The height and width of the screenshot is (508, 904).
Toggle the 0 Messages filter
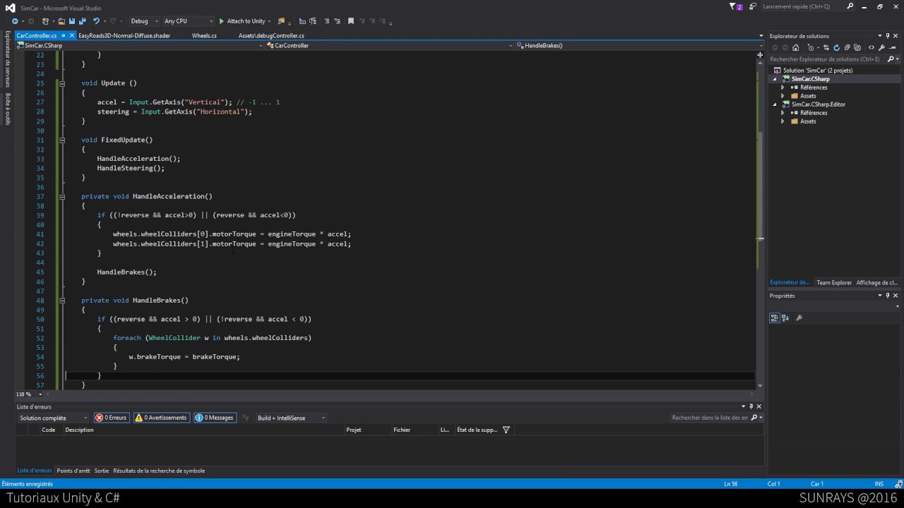tap(215, 418)
